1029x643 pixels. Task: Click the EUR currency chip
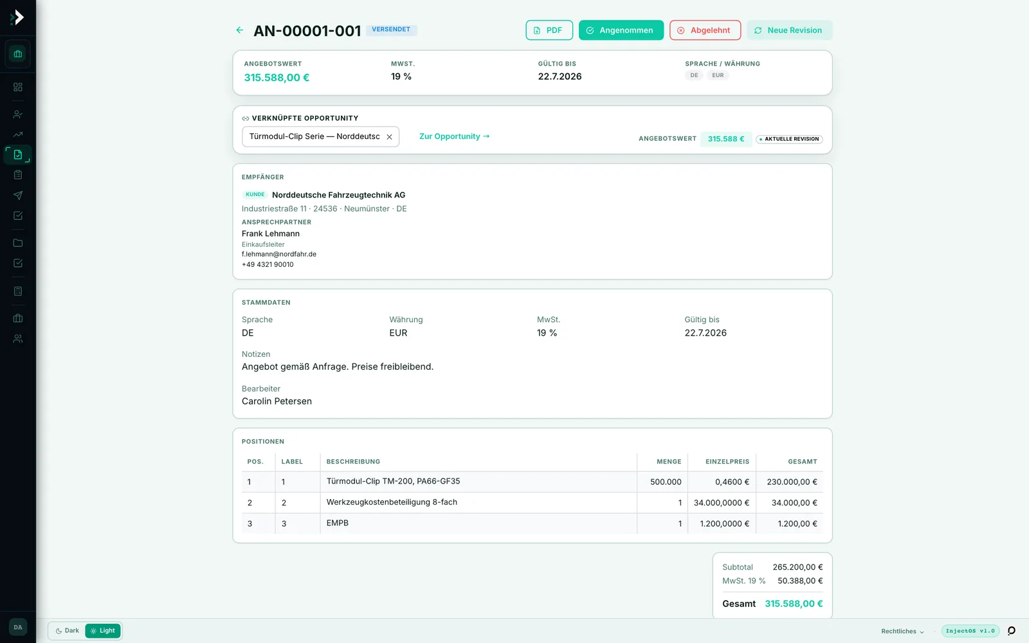pos(718,75)
